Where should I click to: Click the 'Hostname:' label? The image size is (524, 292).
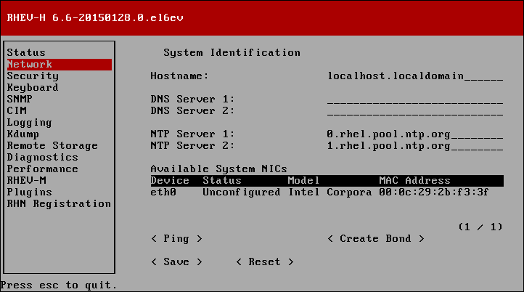tap(179, 76)
